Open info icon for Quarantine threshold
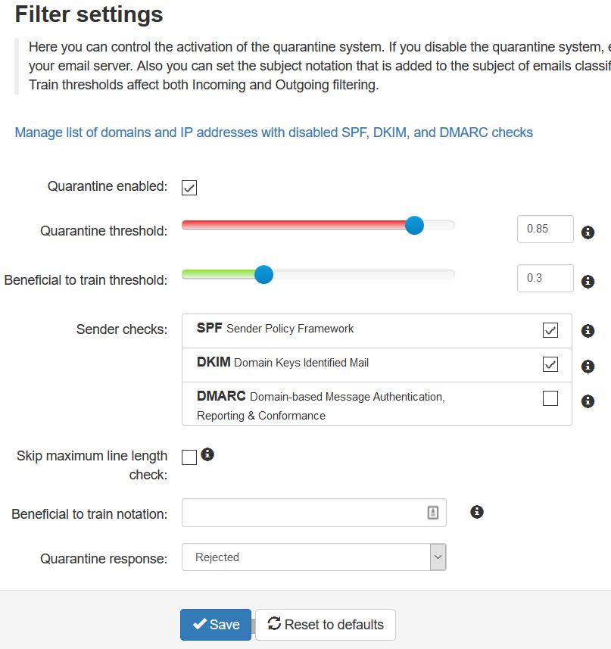The height and width of the screenshot is (649, 611). [x=588, y=232]
